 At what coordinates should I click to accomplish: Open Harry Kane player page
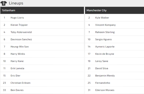point(17,61)
